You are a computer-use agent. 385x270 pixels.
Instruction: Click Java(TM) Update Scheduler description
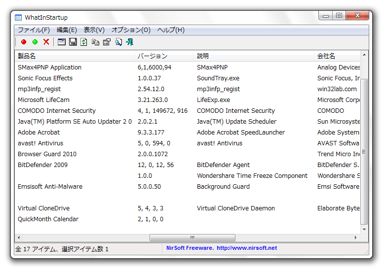pos(237,122)
